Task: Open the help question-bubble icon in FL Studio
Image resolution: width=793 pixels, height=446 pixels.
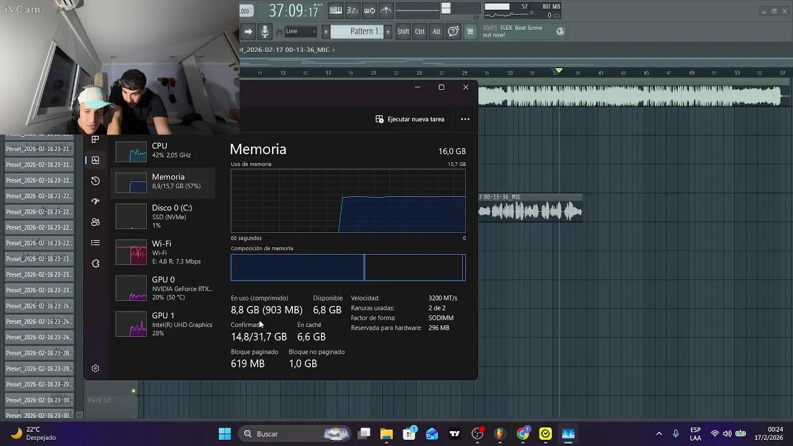Action: [x=453, y=32]
